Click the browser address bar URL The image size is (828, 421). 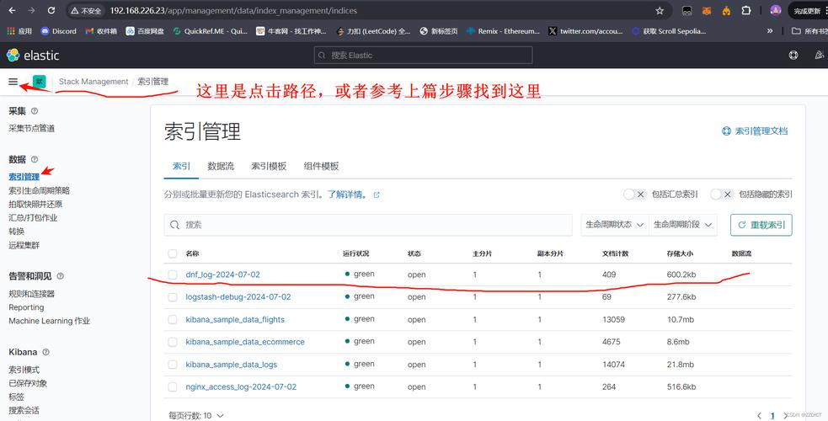233,11
